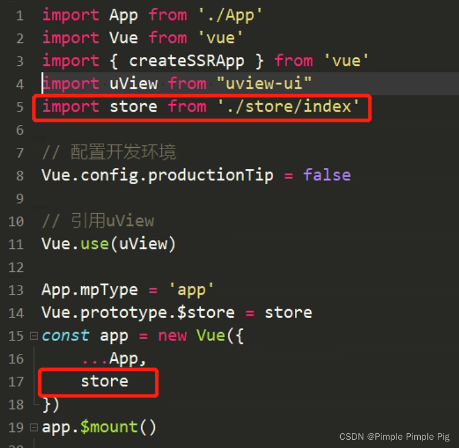Image resolution: width=459 pixels, height=448 pixels.
Task: Click 'use' method in Vue.use(uView)
Action: coord(95,244)
